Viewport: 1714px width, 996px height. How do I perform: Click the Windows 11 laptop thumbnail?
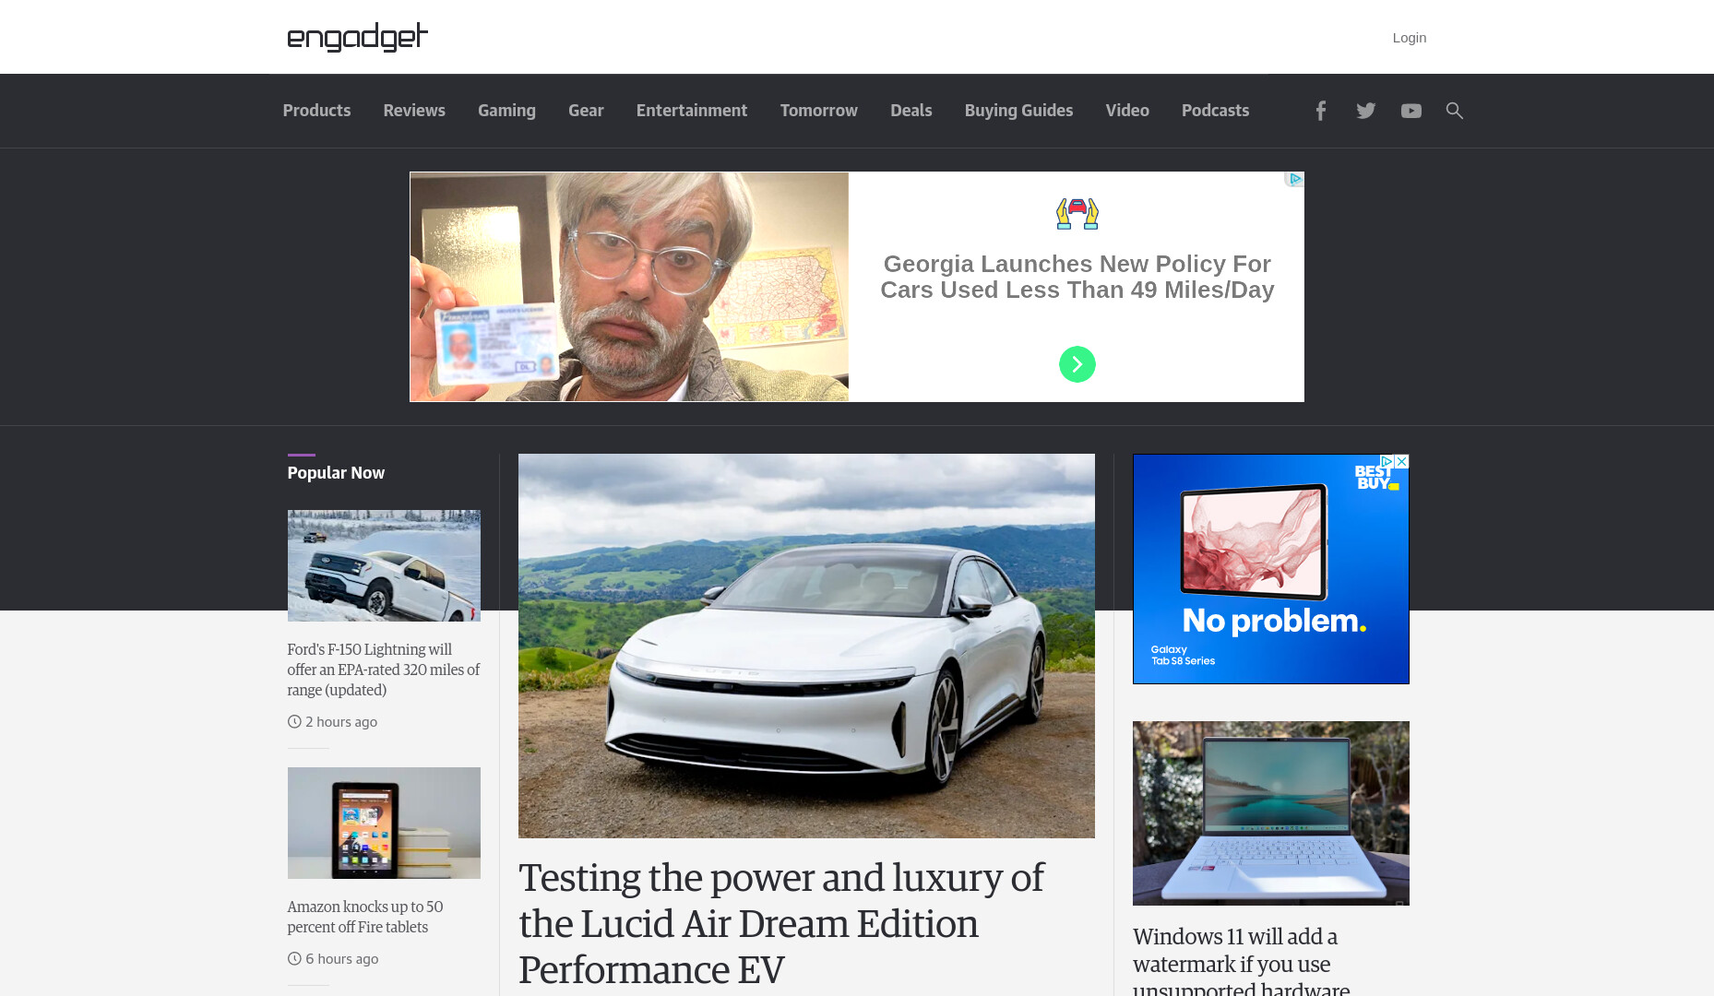click(1270, 813)
